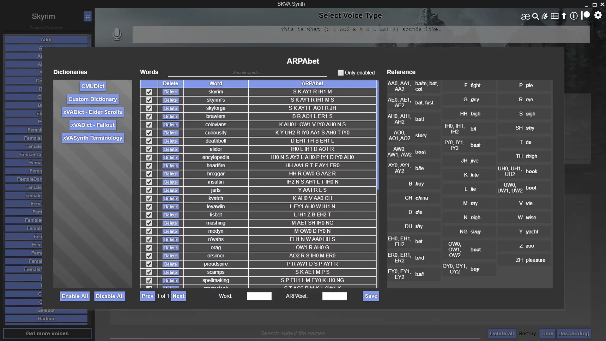Click the update arrow icon
Viewport: 606px width, 341px height.
click(564, 16)
